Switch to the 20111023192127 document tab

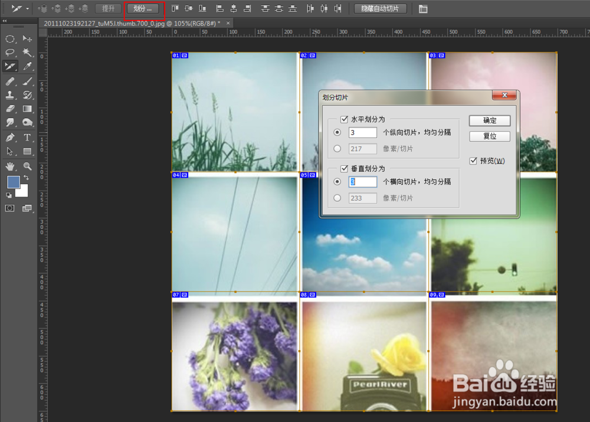132,24
